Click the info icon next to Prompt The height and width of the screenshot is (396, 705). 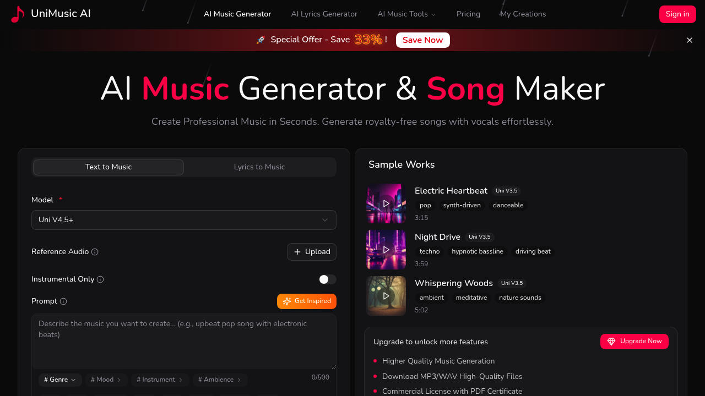tap(64, 301)
